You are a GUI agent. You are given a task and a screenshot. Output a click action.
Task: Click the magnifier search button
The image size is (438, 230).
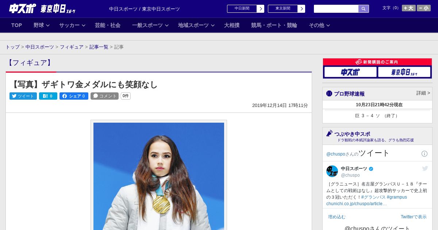(364, 9)
